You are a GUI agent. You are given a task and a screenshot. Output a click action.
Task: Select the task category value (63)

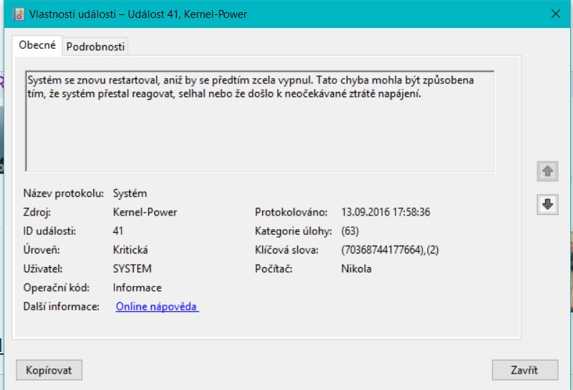tap(350, 231)
